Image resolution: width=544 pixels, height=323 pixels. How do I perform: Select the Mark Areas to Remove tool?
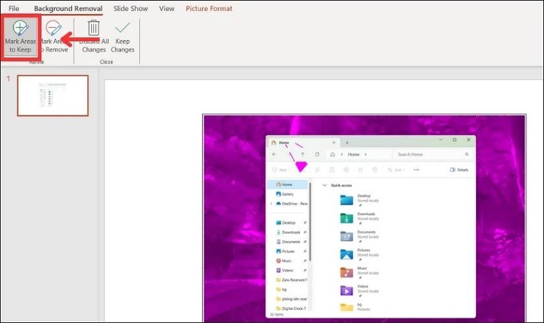(x=53, y=37)
